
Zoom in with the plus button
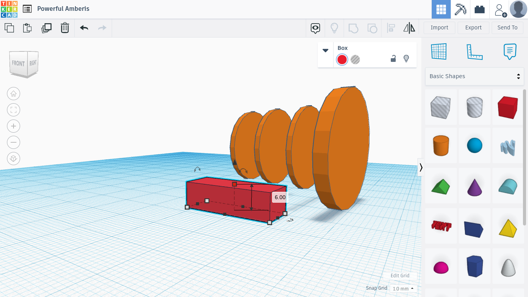click(x=14, y=126)
